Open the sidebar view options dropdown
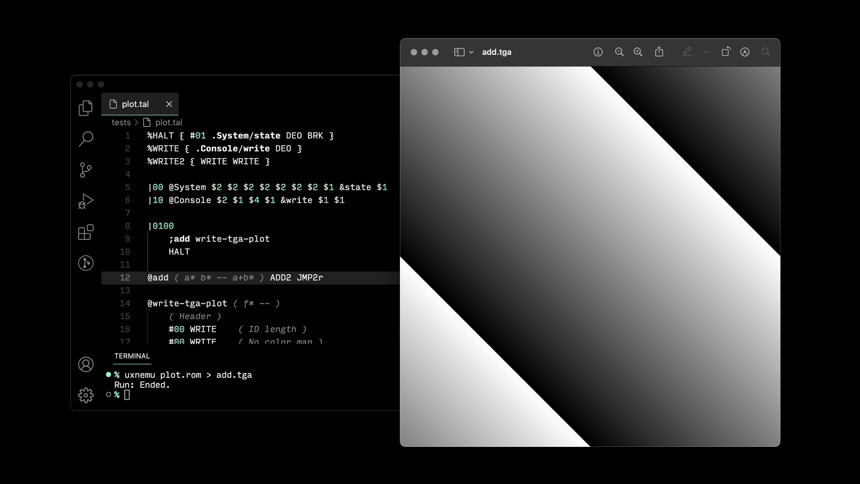 point(471,52)
